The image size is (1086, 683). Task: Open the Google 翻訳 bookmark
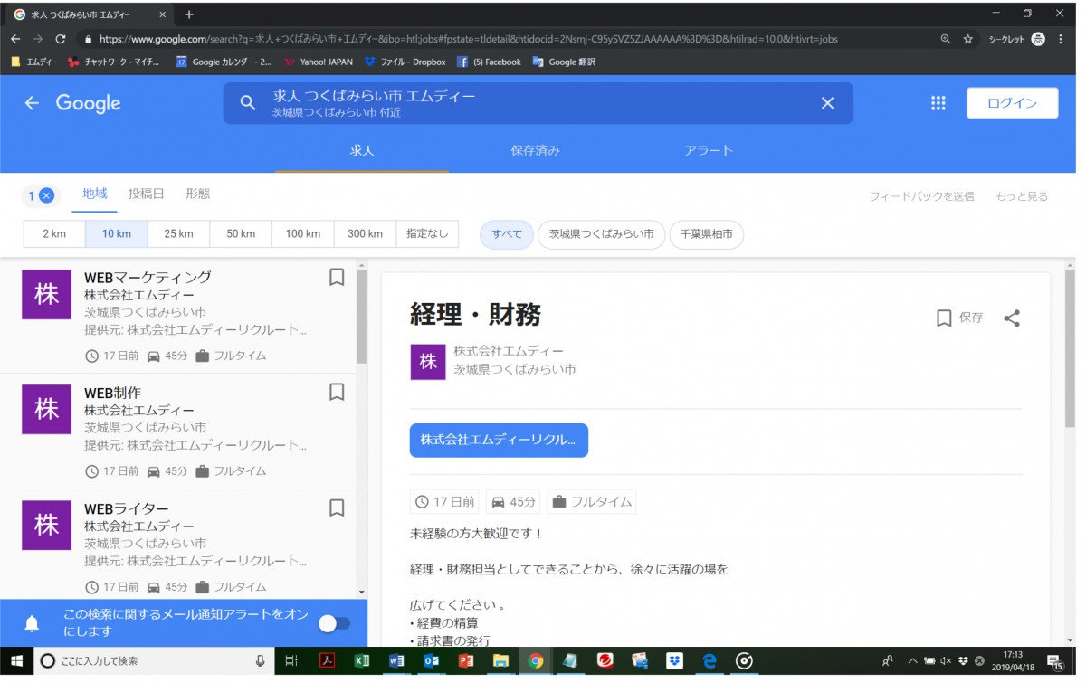coord(564,62)
